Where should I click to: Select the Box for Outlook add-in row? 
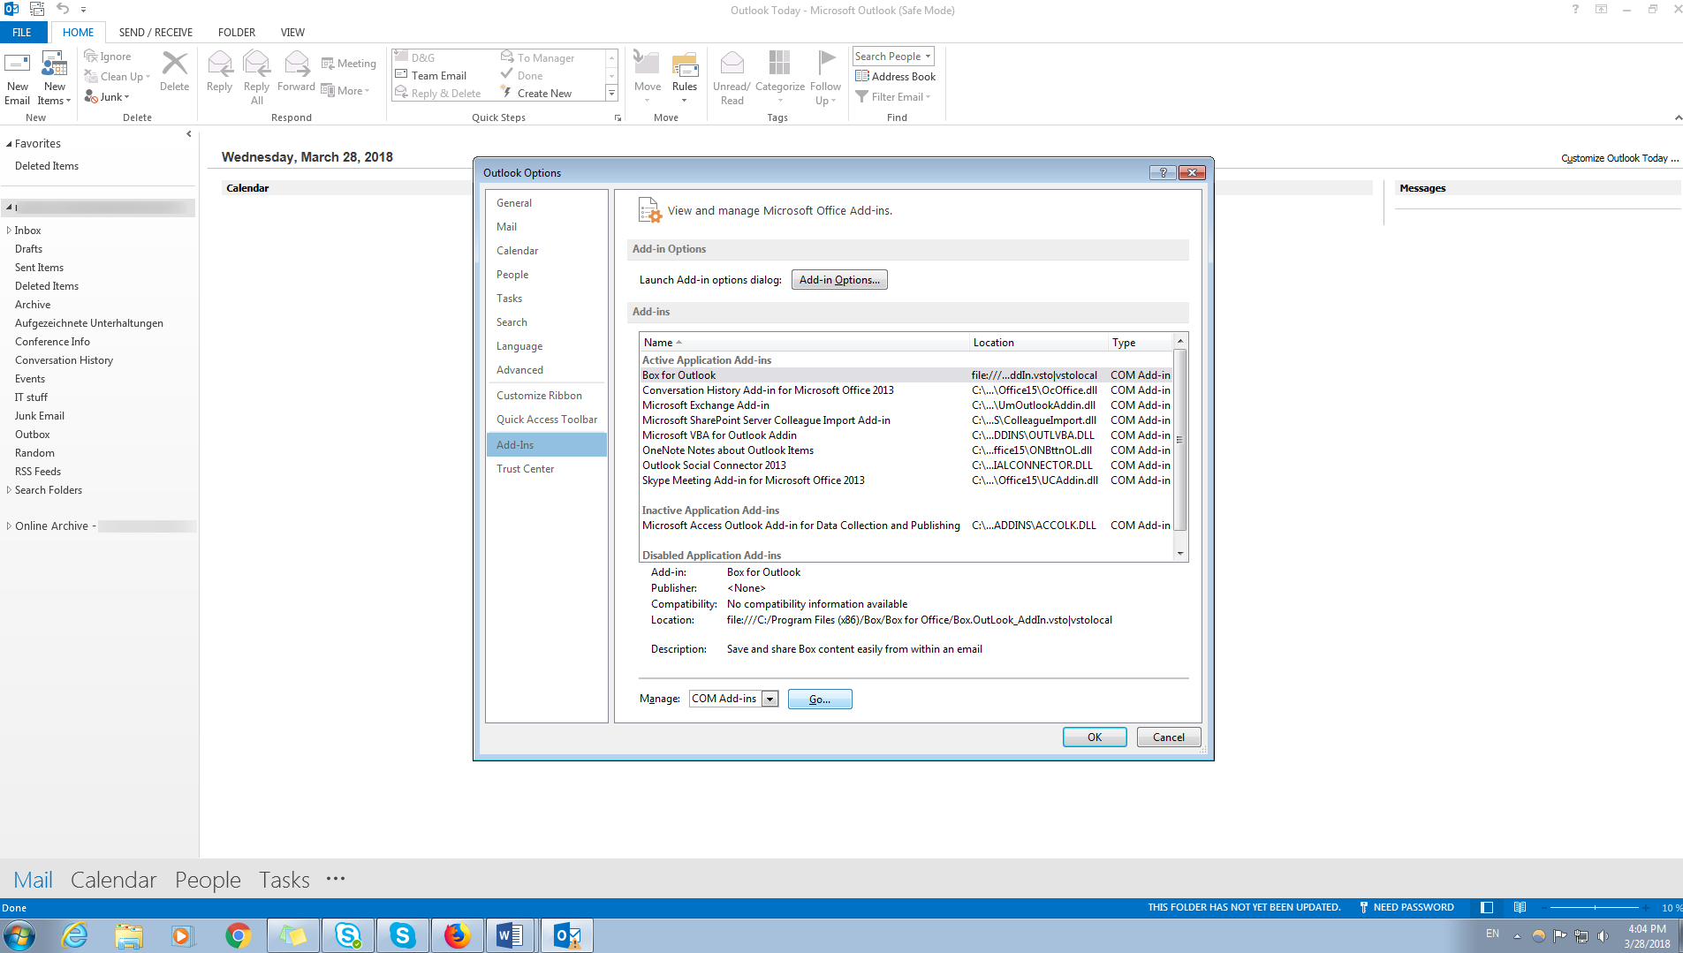coord(906,375)
